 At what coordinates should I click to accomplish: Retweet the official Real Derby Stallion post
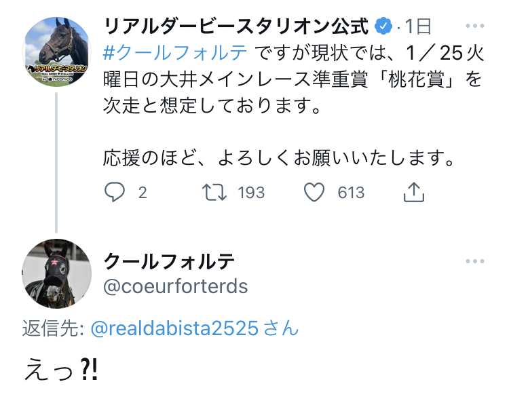(216, 193)
